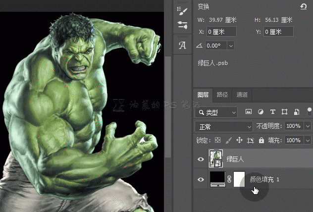Click the width value 39.97 厘米

(x=223, y=20)
